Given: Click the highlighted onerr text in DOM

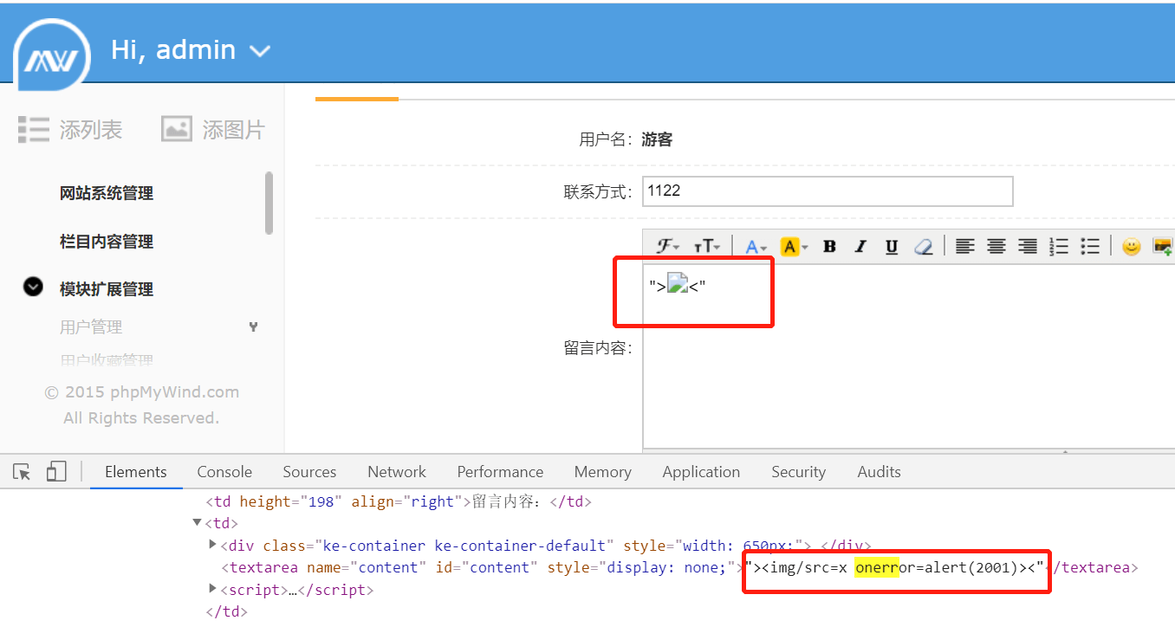Looking at the screenshot, I should pos(875,568).
